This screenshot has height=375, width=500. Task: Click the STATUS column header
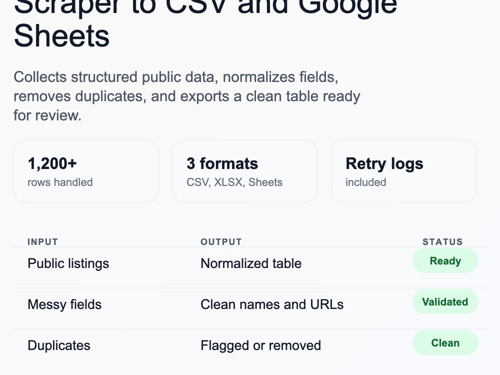coord(442,241)
